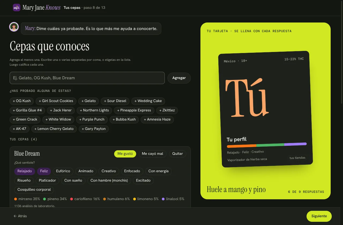343x225 pixels.
Task: Go to the next step with Siguiente
Action: (319, 216)
